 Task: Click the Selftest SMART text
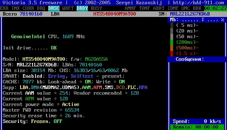[x=82, y=76]
